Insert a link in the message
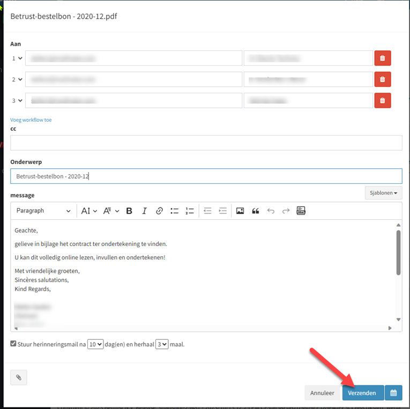 point(159,211)
